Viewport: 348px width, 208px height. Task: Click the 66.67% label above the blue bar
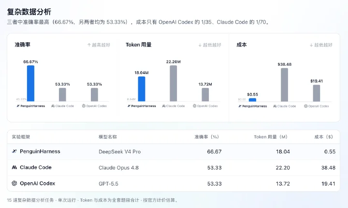coord(30,62)
